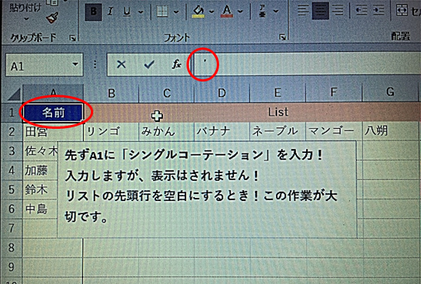This screenshot has height=284, width=421.
Task: Select row 9 header
Action: pyautogui.click(x=12, y=267)
